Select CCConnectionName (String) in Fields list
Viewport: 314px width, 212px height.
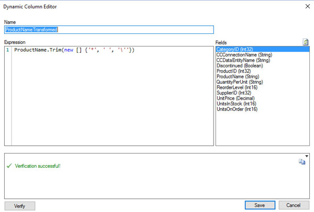point(243,55)
